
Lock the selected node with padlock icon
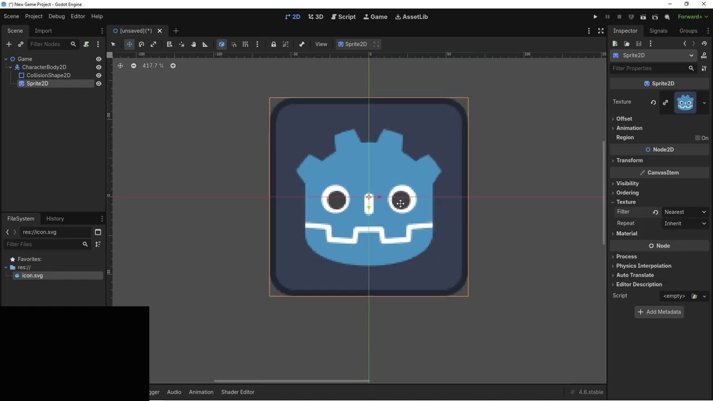[x=274, y=45]
